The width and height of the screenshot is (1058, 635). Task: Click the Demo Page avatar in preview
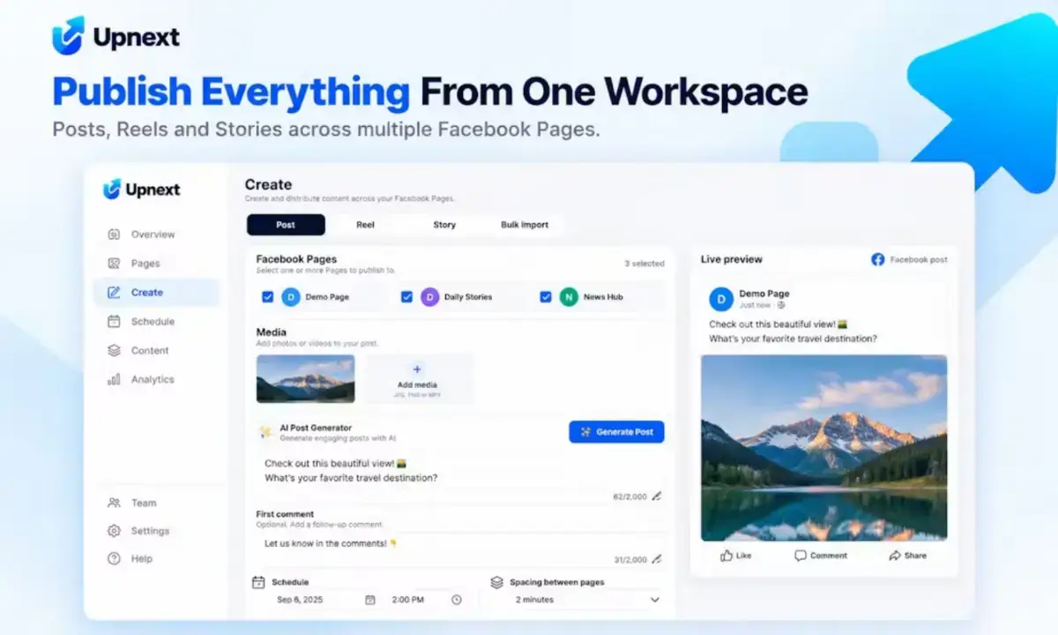pyautogui.click(x=721, y=299)
